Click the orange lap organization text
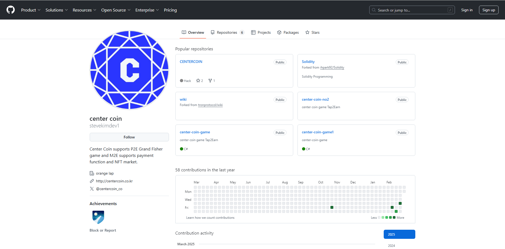This screenshot has height=249, width=505. click(105, 173)
